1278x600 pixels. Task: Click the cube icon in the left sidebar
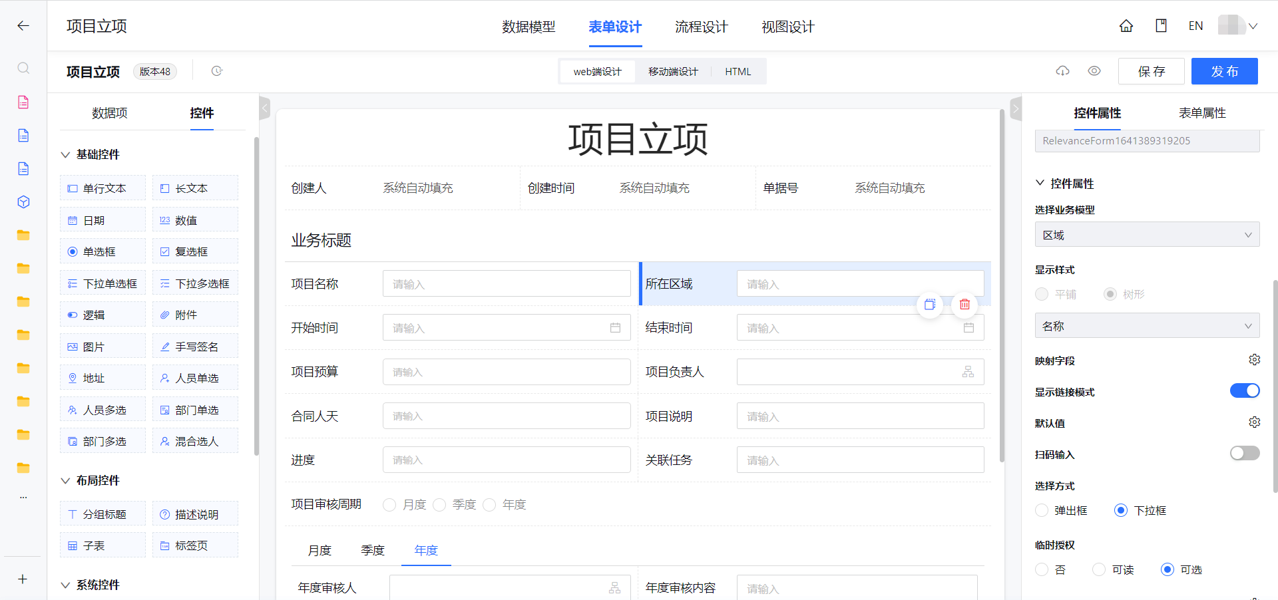point(23,202)
